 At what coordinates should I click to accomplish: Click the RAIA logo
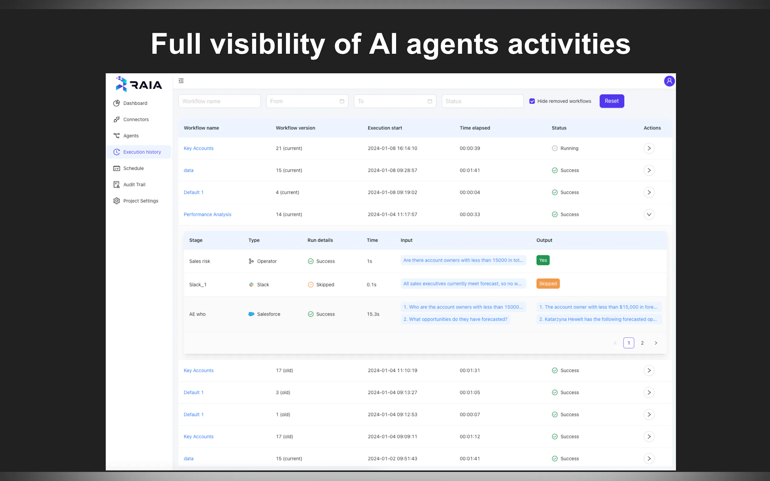139,84
